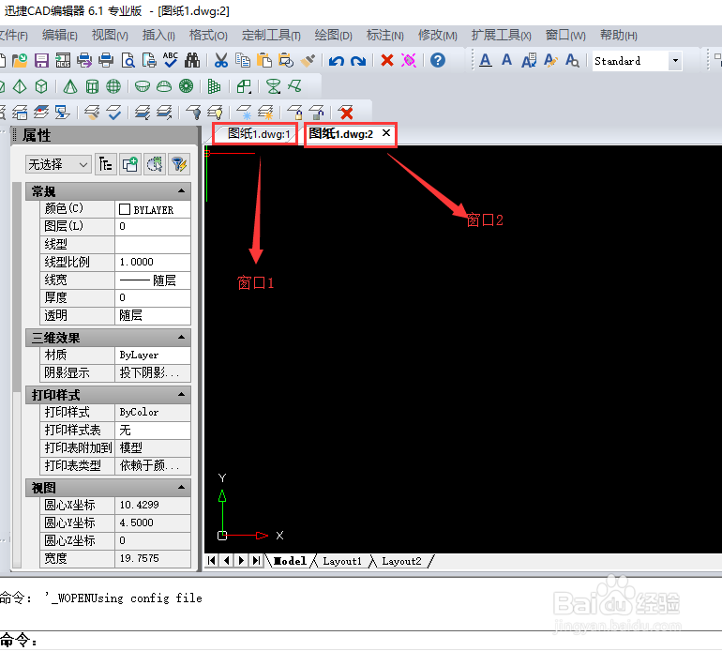Select the Cone 3D solid tool
Viewport: 722px width, 651px height.
[70, 86]
